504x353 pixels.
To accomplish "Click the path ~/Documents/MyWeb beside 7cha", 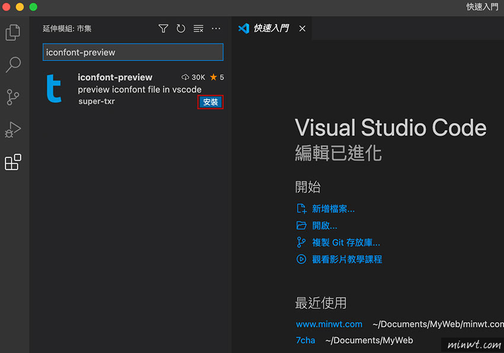I will [x=369, y=340].
